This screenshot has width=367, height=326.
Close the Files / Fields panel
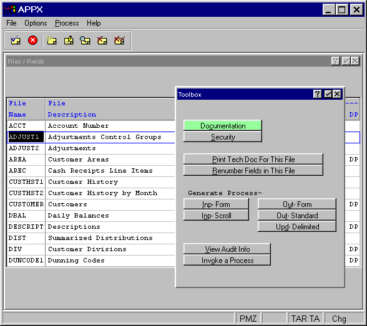(x=355, y=61)
